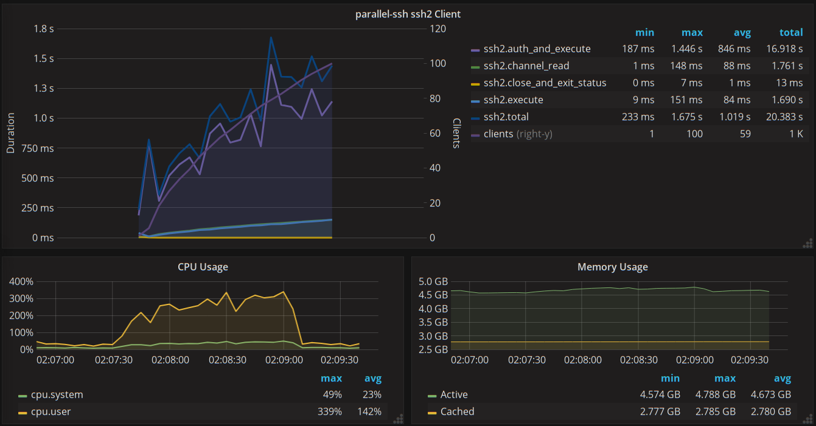Click the Cached 2.780 GB avg value
Image resolution: width=816 pixels, height=426 pixels.
(771, 411)
